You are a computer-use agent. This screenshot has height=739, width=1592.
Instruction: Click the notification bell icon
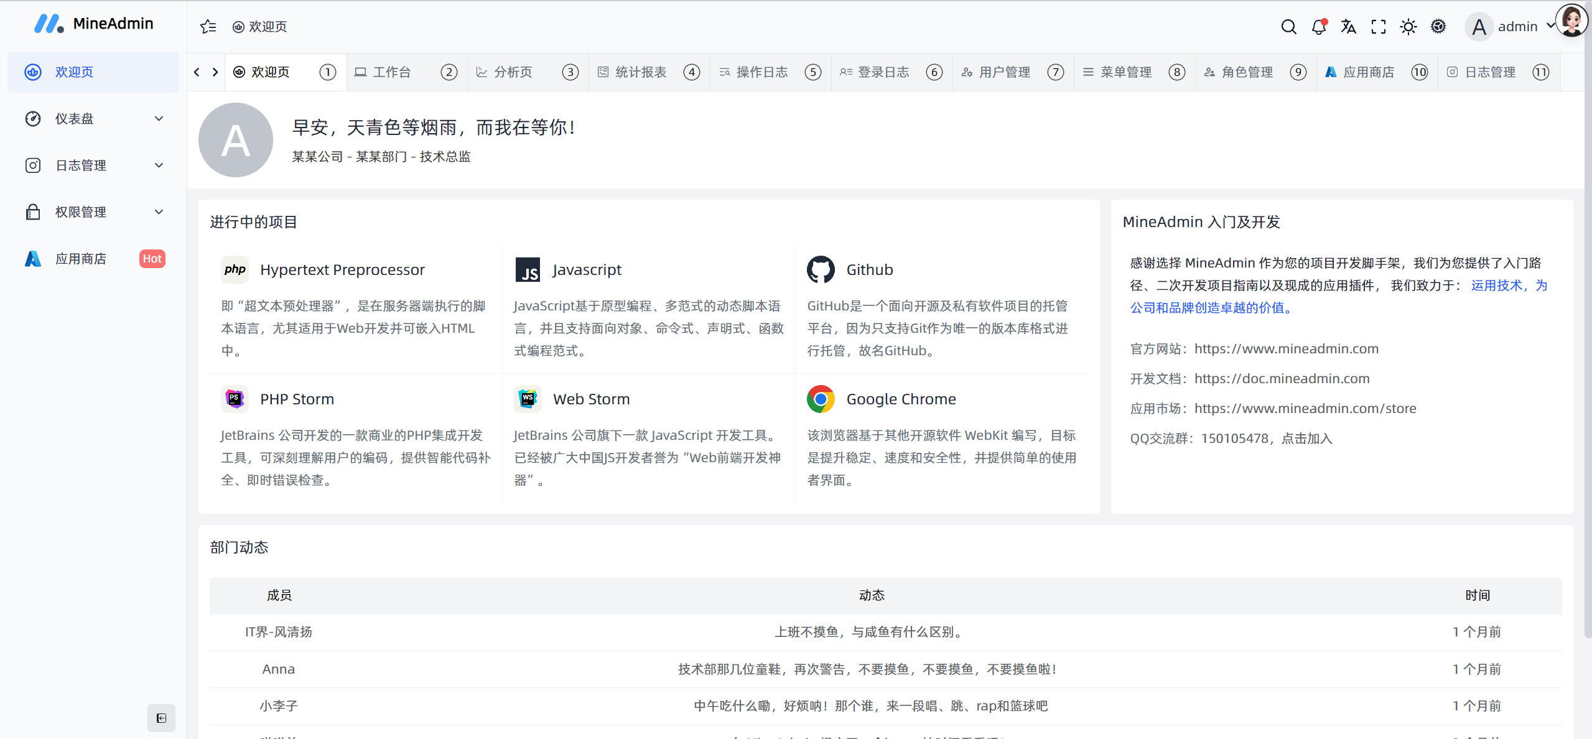click(1318, 27)
